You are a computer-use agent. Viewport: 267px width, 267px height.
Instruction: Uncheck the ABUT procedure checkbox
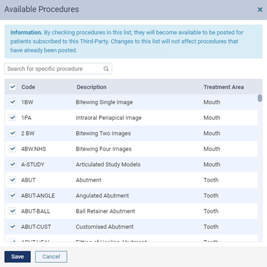tap(12, 180)
